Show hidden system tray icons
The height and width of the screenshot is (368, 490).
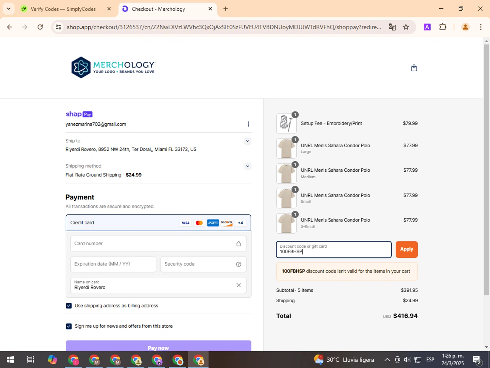387,360
